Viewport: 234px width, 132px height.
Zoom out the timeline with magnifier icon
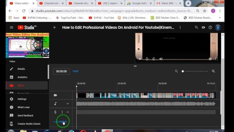click(176, 71)
